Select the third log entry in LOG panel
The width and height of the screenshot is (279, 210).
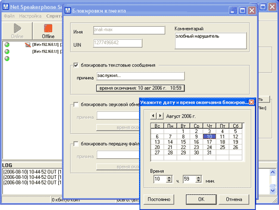(32, 183)
